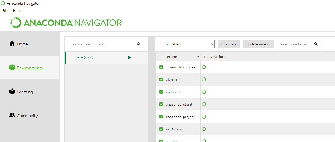Click the Anaconda Navigator logo
The width and height of the screenshot is (335, 142).
(66, 22)
